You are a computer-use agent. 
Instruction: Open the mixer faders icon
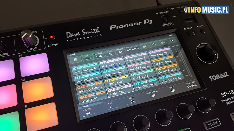tap(154, 44)
